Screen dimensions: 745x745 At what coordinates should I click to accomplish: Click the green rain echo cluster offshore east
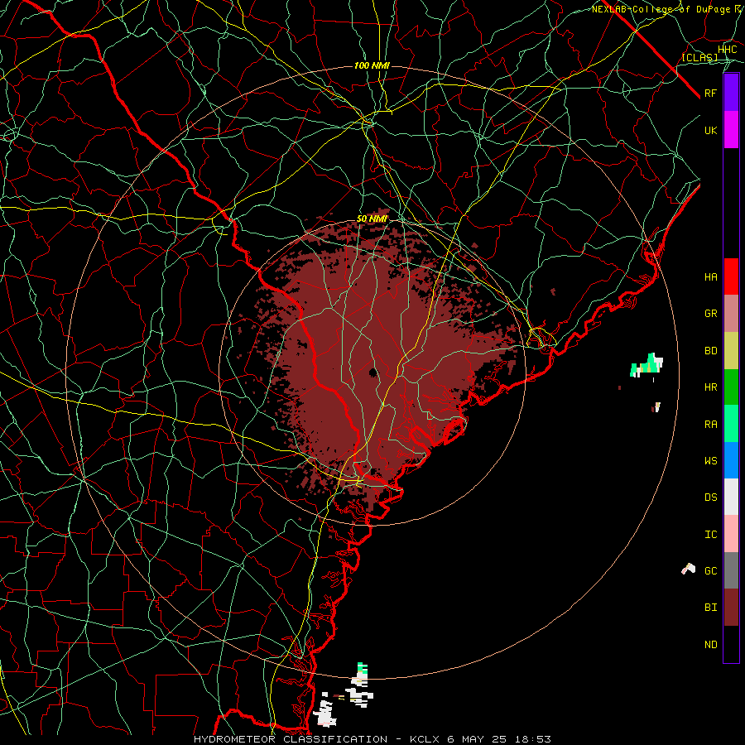click(646, 365)
